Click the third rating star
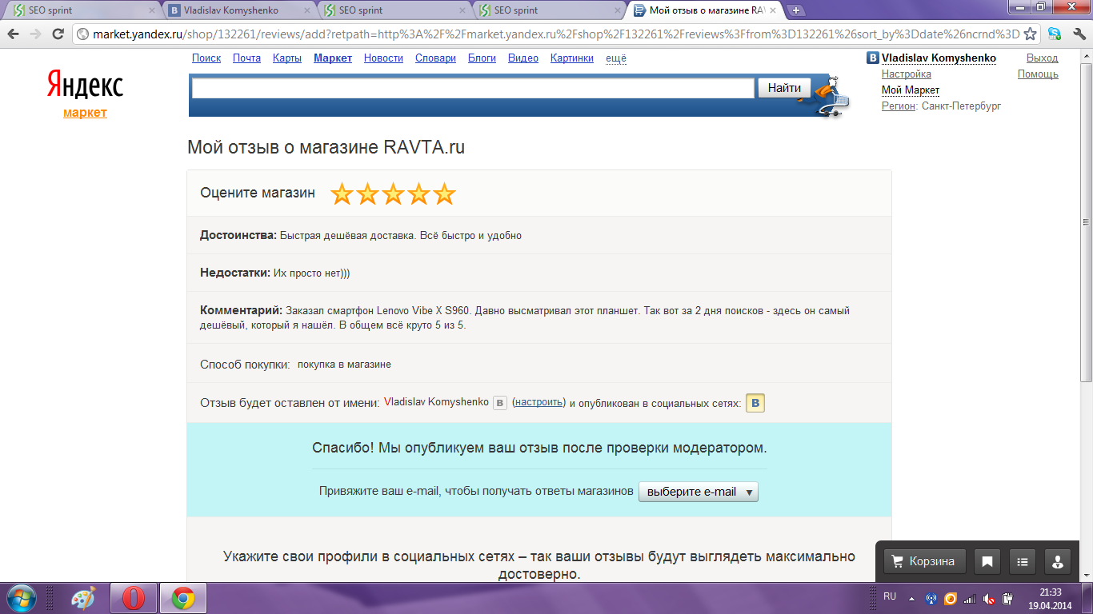Viewport: 1093px width, 614px height. pyautogui.click(x=393, y=193)
